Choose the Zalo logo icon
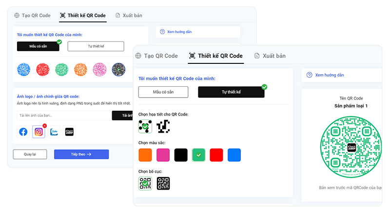Screen dimensions: 390x216 click(x=54, y=132)
